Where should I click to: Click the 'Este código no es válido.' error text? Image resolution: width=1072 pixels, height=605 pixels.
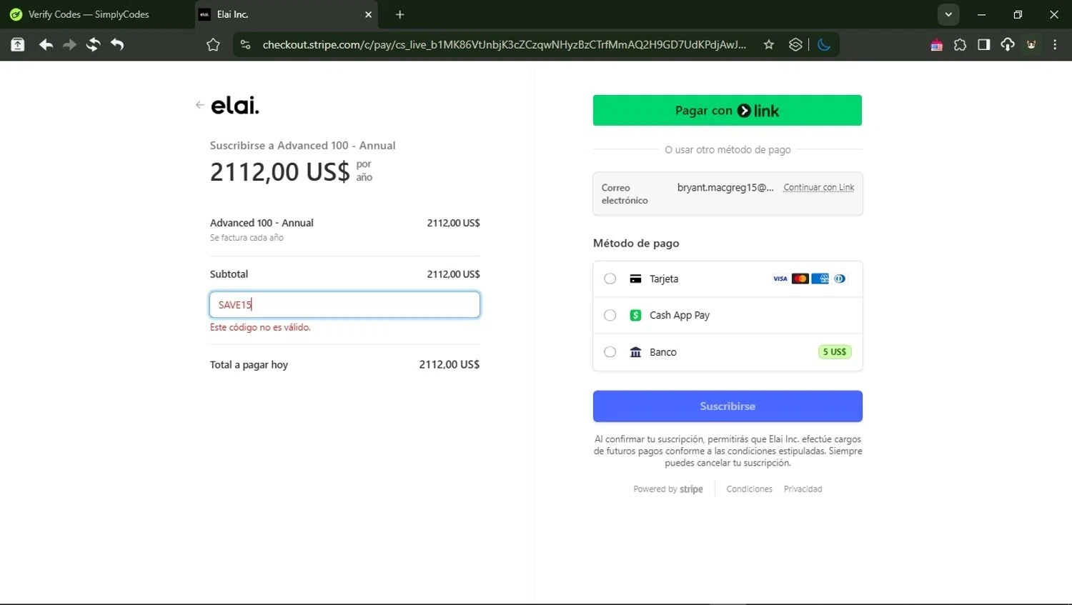pos(260,327)
